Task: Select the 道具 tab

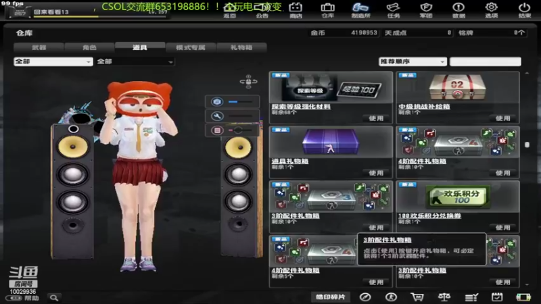Action: click(x=140, y=47)
